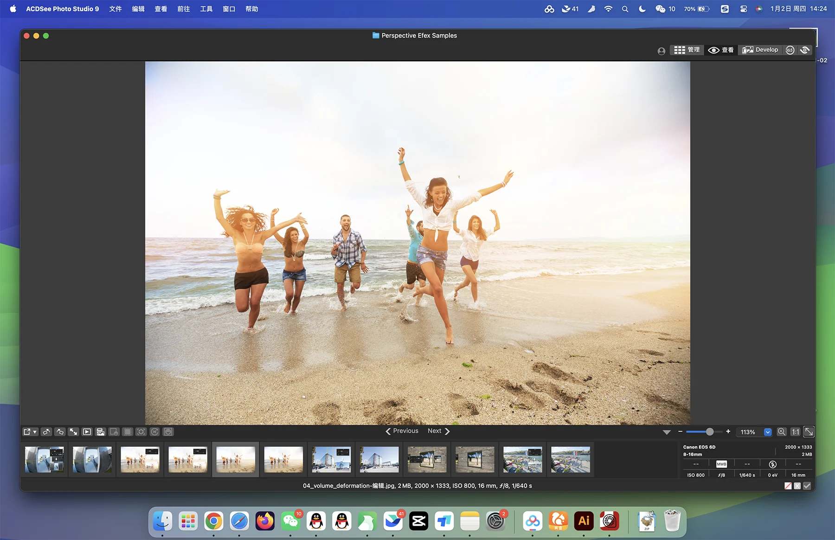Viewport: 835px width, 540px height.
Task: Select the first fisheye building thumbnail
Action: pyautogui.click(x=45, y=460)
